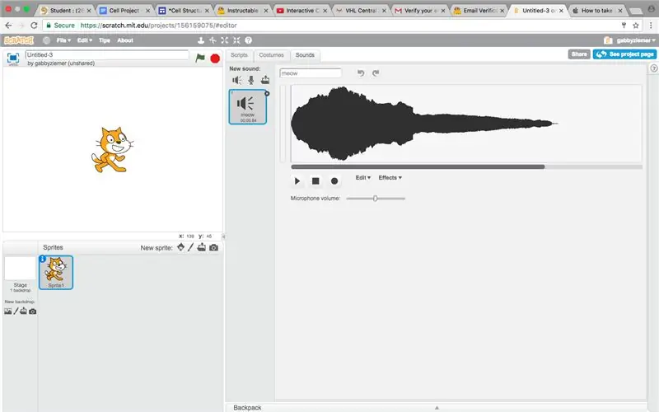Switch to VHL Central browser tab

tap(360, 11)
